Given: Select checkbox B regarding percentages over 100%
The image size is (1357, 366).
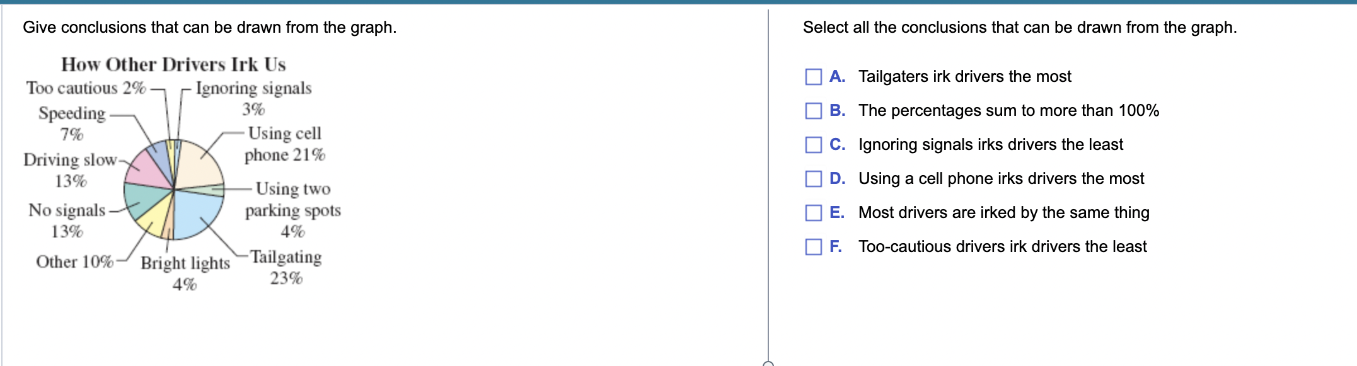Looking at the screenshot, I should (814, 110).
